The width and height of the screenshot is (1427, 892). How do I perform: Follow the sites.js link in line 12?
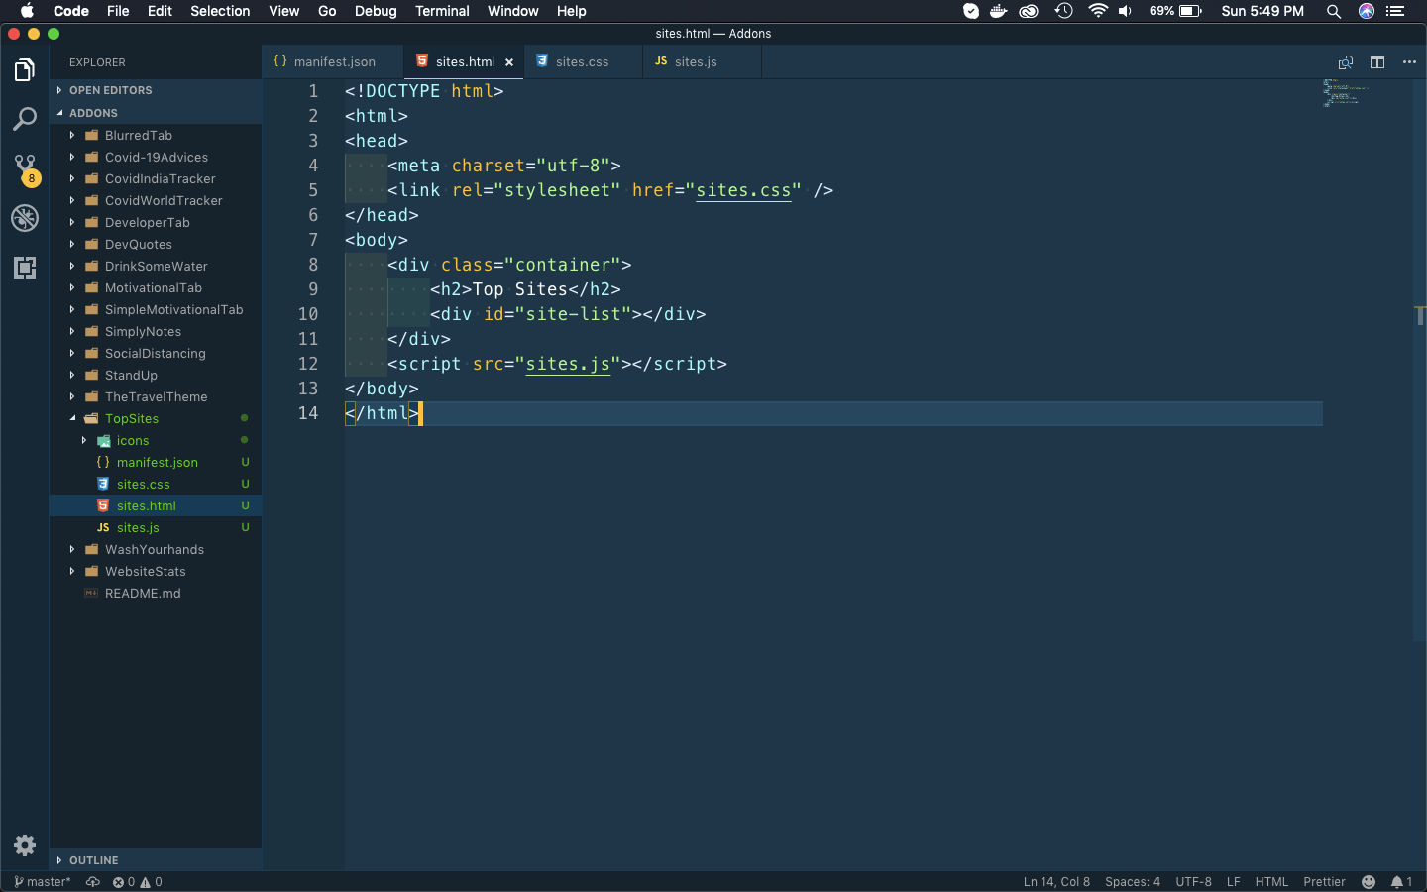pyautogui.click(x=568, y=364)
